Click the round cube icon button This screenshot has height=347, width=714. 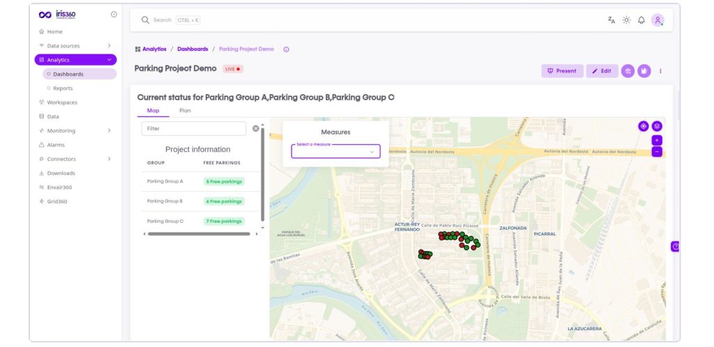point(628,71)
